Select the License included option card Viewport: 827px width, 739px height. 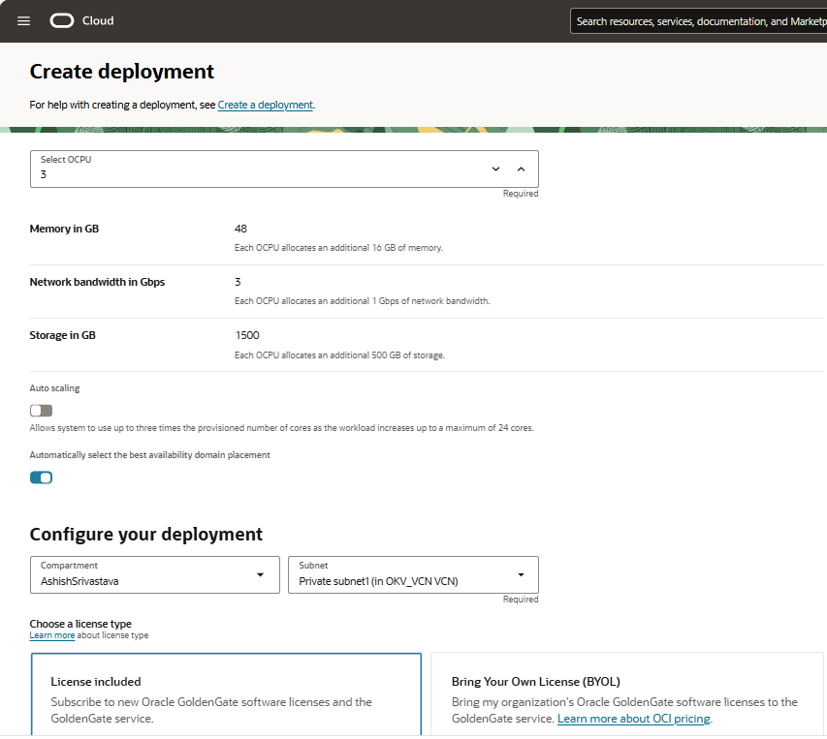226,694
